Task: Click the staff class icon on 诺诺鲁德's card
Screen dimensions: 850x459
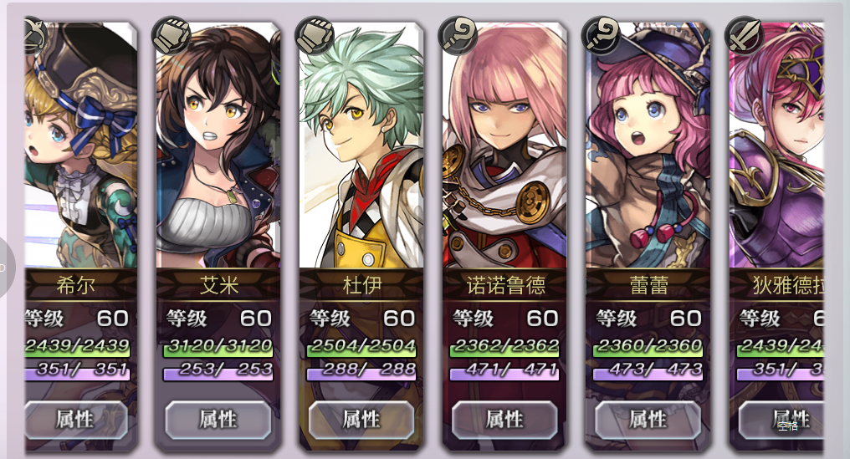Action: pyautogui.click(x=458, y=36)
